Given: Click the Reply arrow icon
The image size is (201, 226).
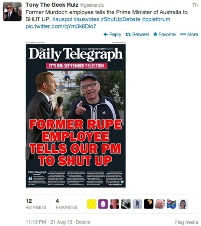Looking at the screenshot, I should [x=106, y=34].
